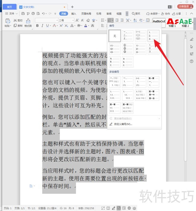Switch to the 首页 tab
196x211 pixels.
tap(10, 7)
